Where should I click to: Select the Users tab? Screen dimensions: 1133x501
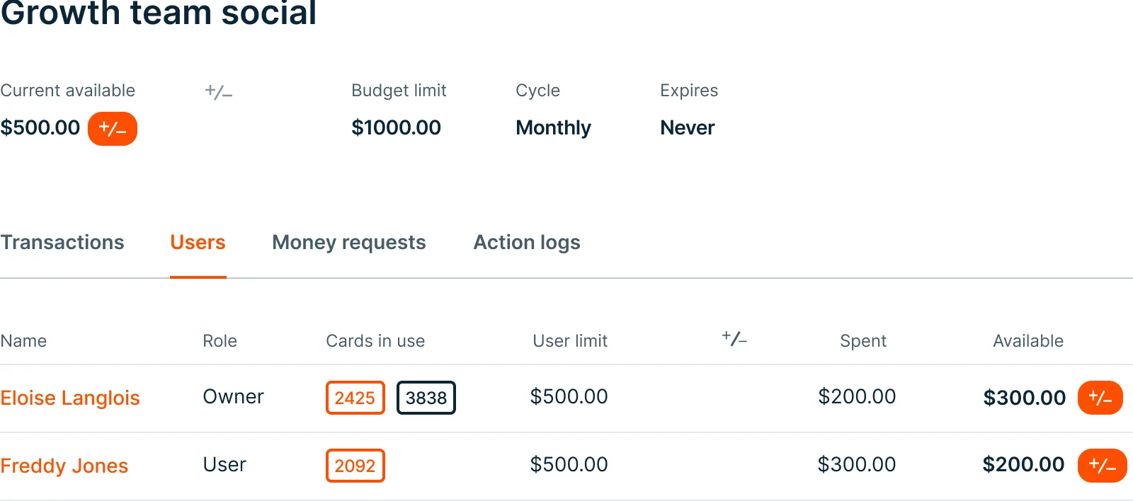(198, 243)
